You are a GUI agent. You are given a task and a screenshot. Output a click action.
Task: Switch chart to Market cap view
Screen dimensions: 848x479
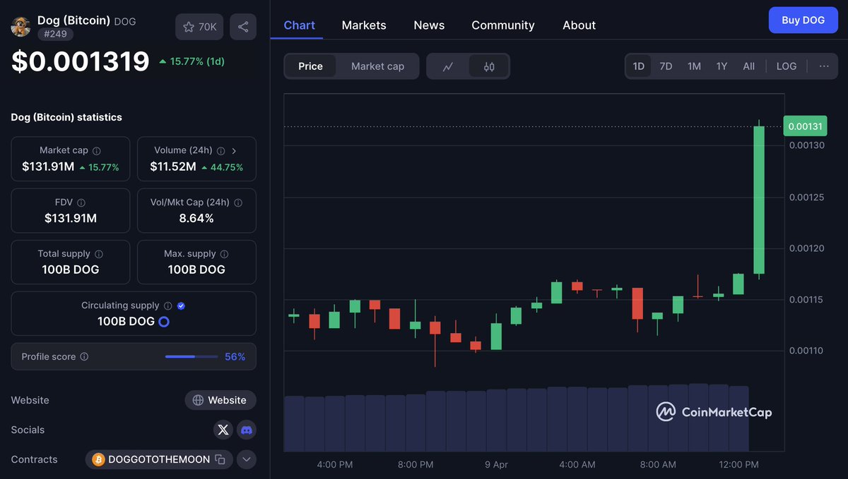[x=377, y=66]
